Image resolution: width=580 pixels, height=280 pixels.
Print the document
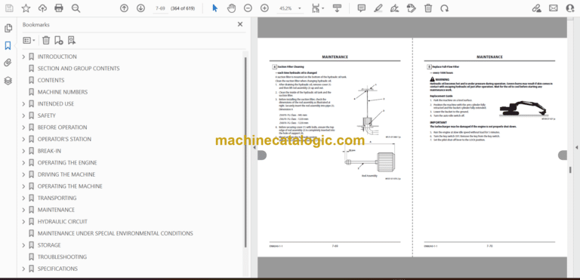click(59, 8)
